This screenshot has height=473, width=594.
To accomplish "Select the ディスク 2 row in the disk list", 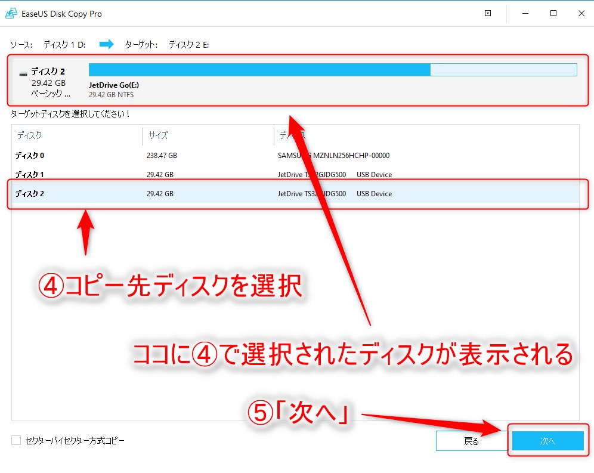I will [x=295, y=194].
